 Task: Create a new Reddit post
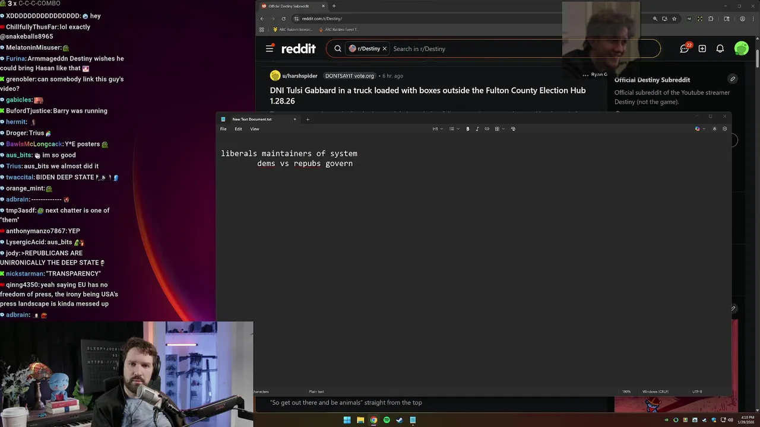click(702, 49)
